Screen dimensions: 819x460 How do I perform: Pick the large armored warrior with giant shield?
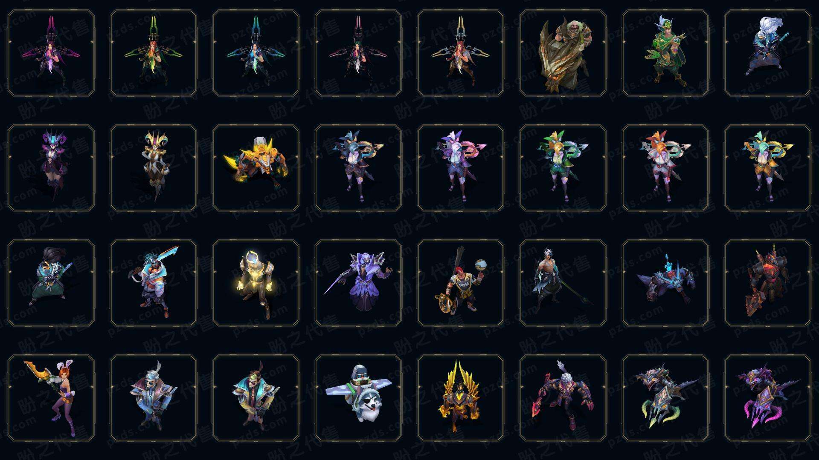pos(563,53)
